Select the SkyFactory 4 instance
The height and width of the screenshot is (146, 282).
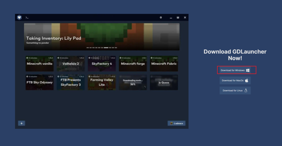[x=102, y=64]
